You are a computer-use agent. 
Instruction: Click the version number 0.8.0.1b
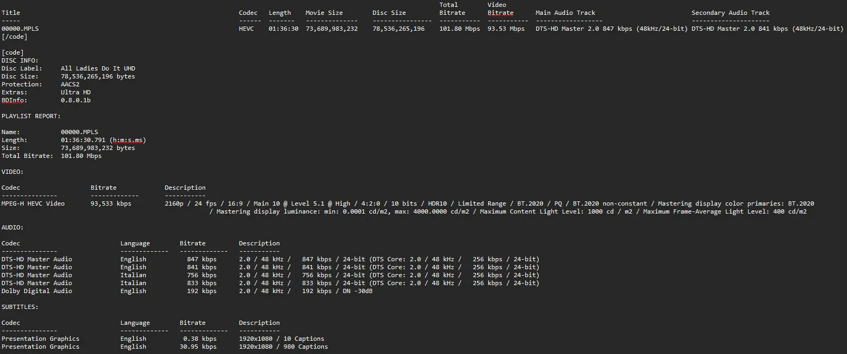pos(75,100)
